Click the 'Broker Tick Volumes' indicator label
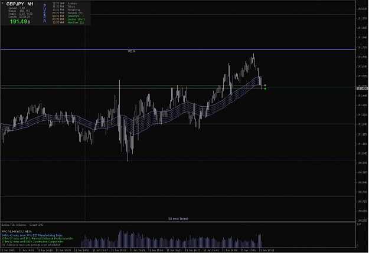 (x=14, y=225)
